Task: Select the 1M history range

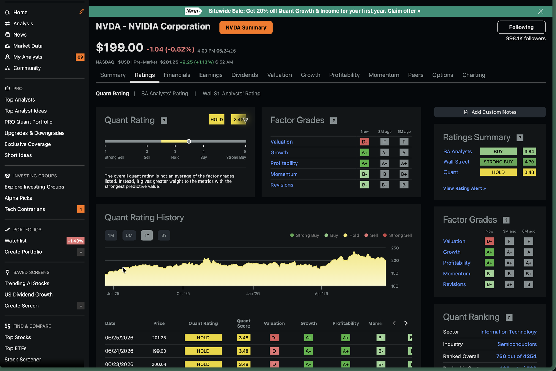Action: (111, 235)
